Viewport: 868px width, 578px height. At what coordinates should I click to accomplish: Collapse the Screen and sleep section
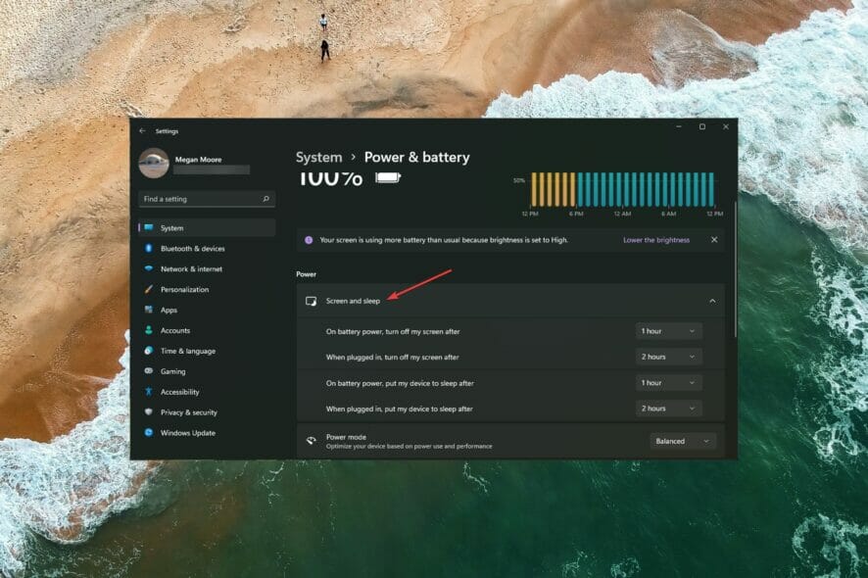[x=714, y=301]
